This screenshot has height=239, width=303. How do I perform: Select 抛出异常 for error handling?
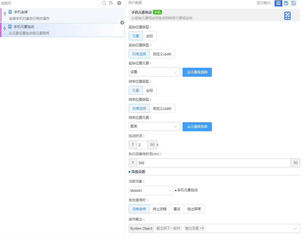click(194, 209)
